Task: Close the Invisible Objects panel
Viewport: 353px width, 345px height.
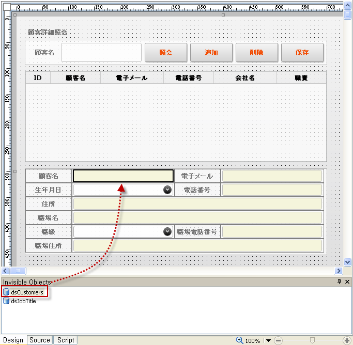Action: coord(347,281)
